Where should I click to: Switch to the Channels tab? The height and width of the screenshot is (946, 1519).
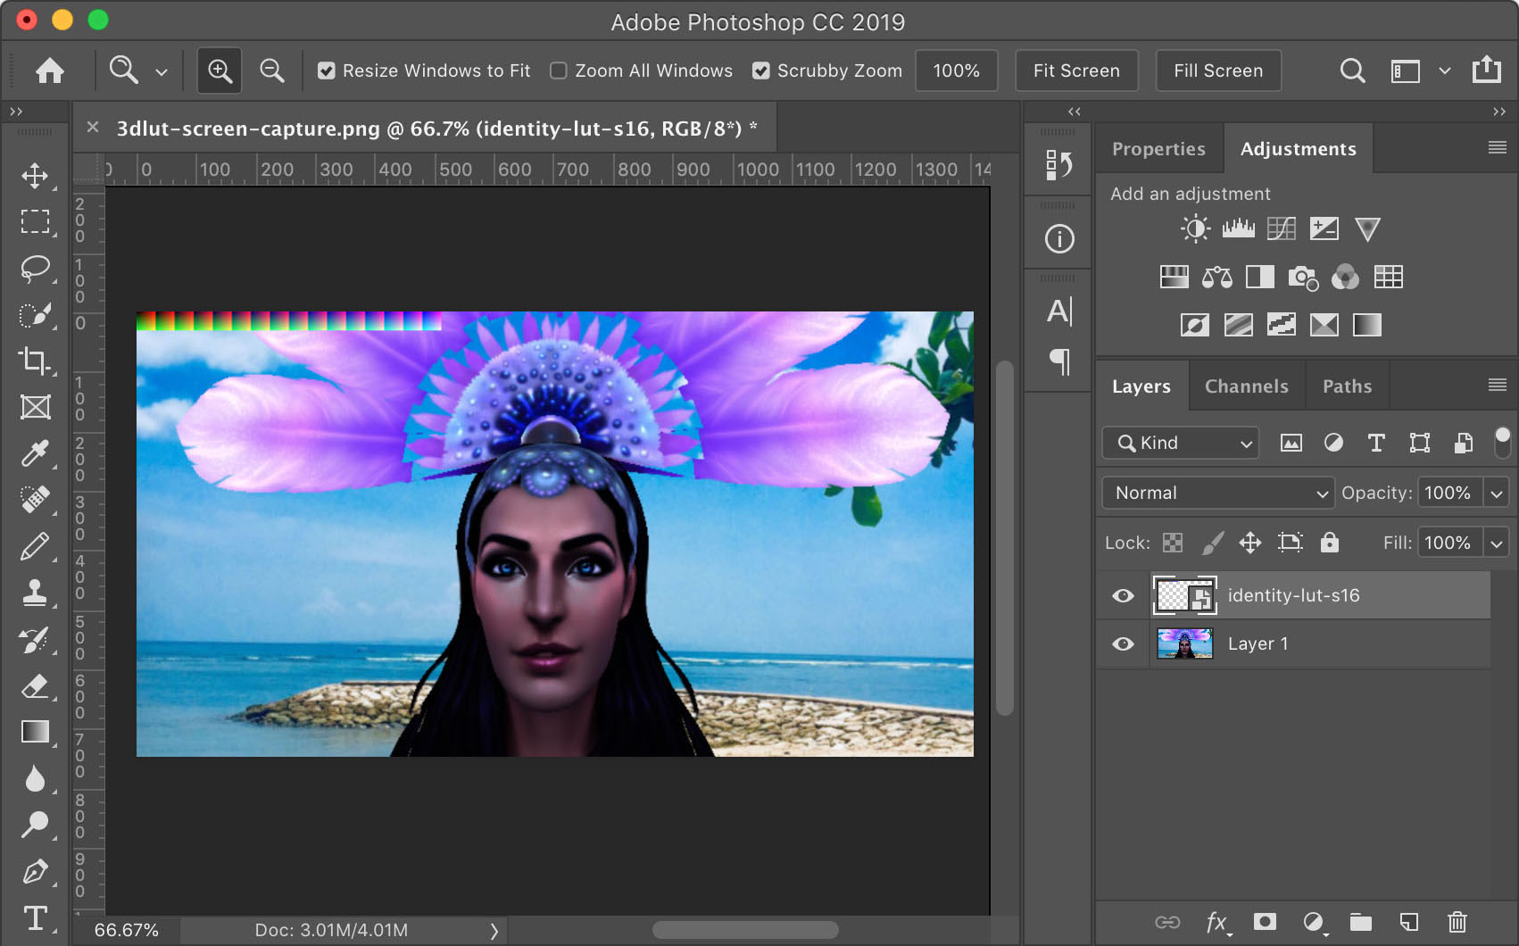[1246, 386]
